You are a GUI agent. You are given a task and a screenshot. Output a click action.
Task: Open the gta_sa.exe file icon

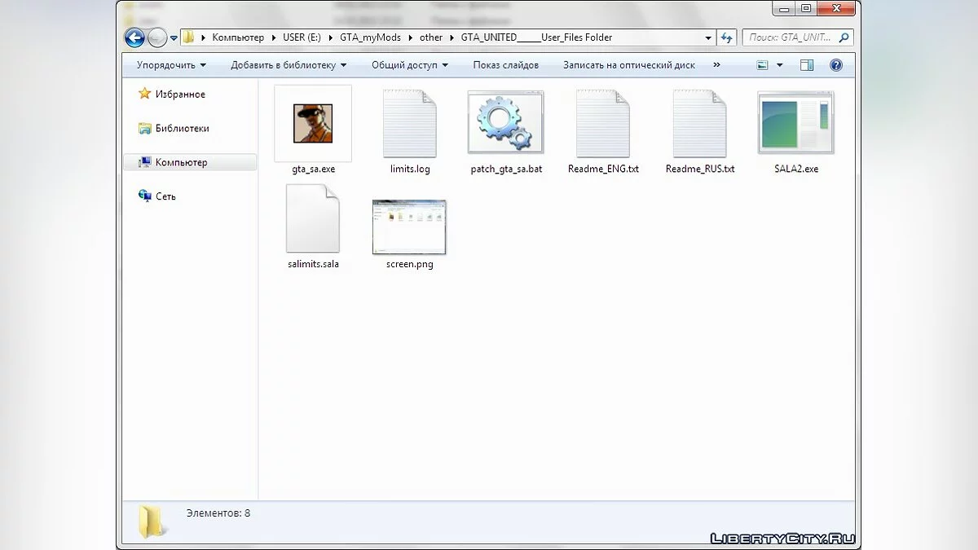pos(313,123)
